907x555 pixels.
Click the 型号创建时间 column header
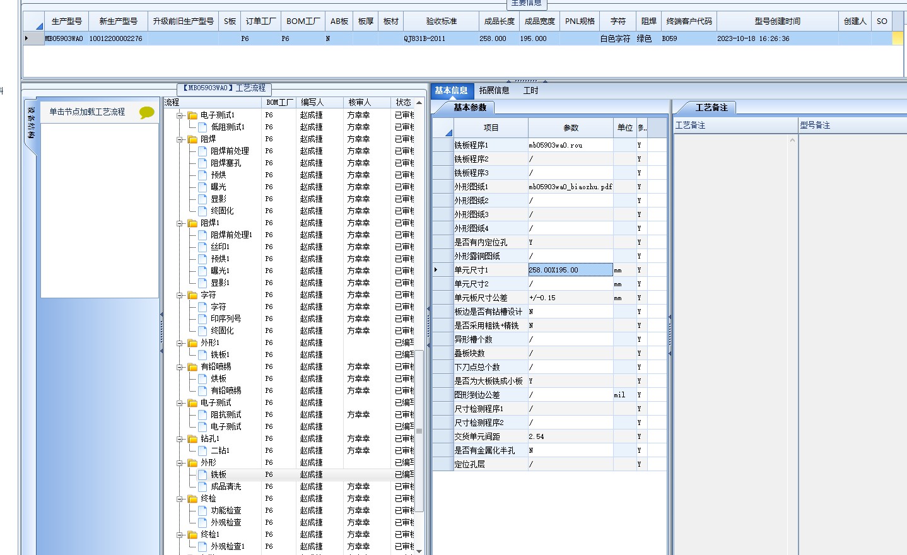click(777, 21)
